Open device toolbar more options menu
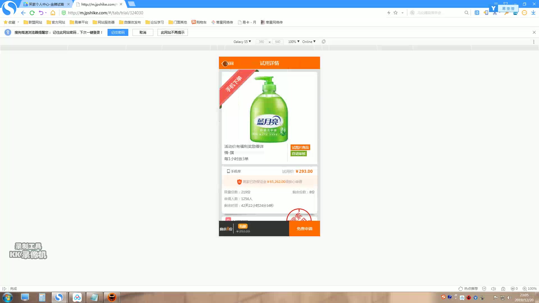The height and width of the screenshot is (303, 539). tap(534, 42)
